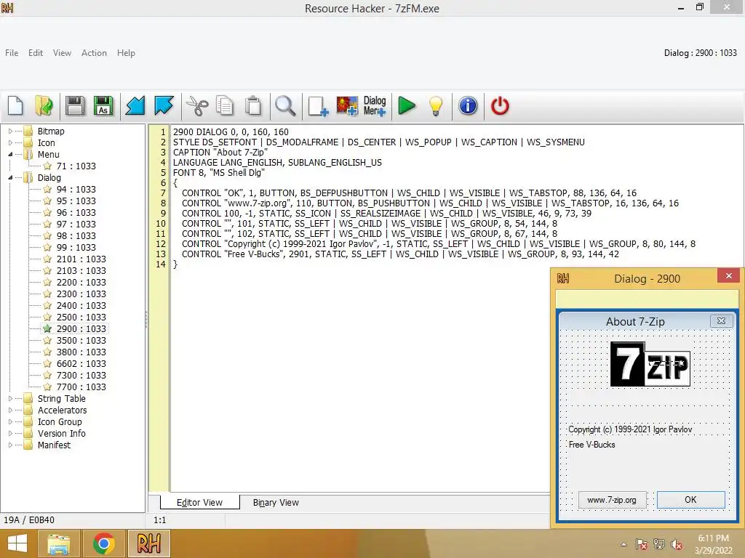Click the red power exit icon
Screen dimensions: 745x558
pyautogui.click(x=500, y=105)
